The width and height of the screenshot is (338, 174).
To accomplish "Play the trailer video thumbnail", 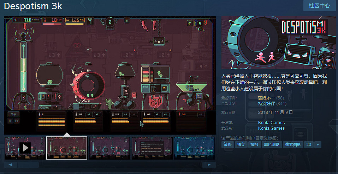I will coord(25,148).
